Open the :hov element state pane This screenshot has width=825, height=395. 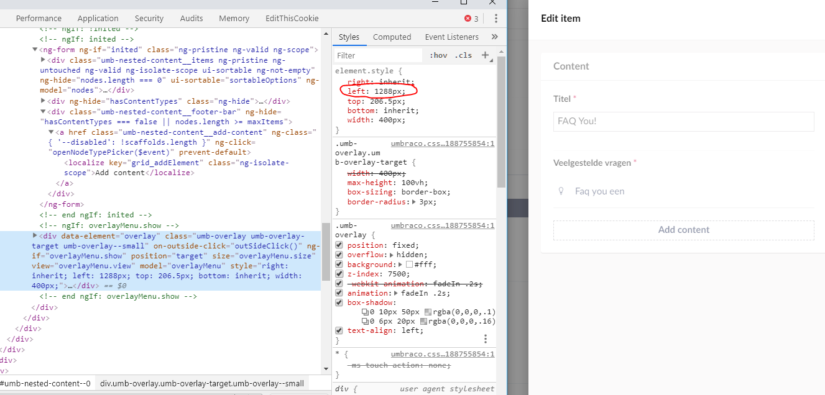click(438, 55)
